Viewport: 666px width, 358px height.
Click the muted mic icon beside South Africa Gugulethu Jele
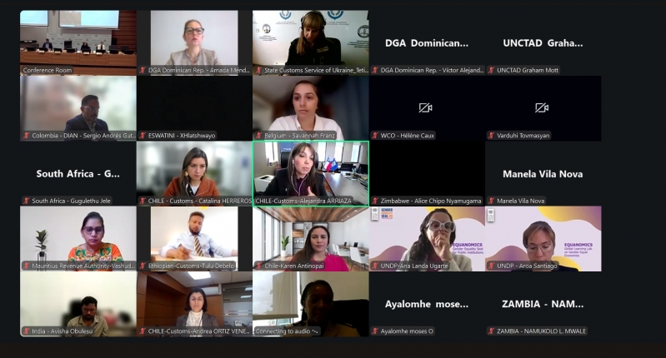coord(27,201)
